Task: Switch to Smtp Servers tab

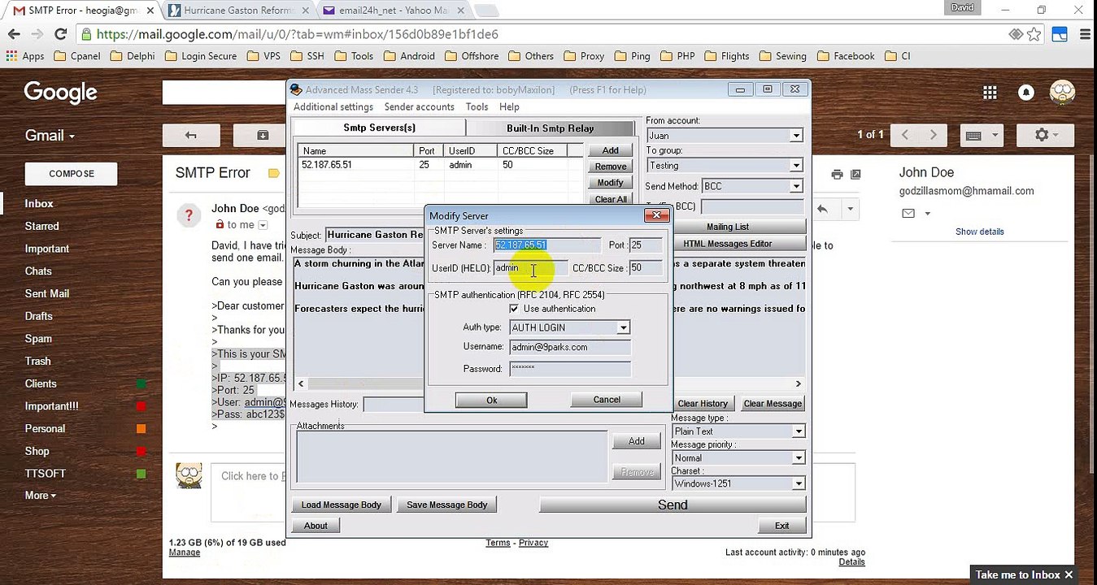Action: tap(379, 128)
